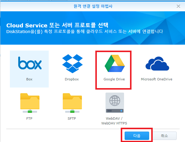Select the FTP folder icon
185x142 pixels.
coord(30,103)
